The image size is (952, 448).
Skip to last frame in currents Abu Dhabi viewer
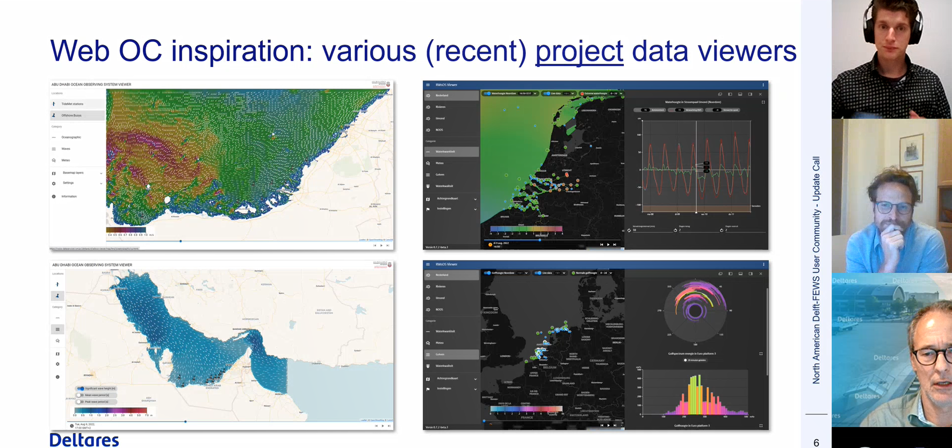point(388,245)
